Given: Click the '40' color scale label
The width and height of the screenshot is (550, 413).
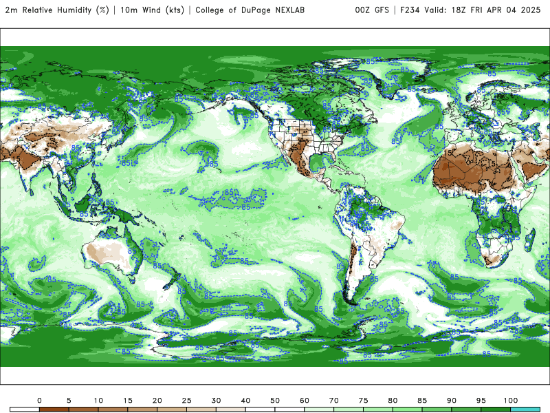Looking at the screenshot, I should click(x=245, y=401).
